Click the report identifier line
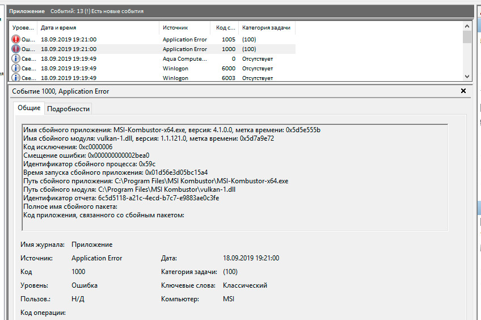 pyautogui.click(x=121, y=198)
